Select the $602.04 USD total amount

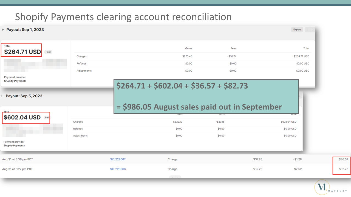point(22,117)
